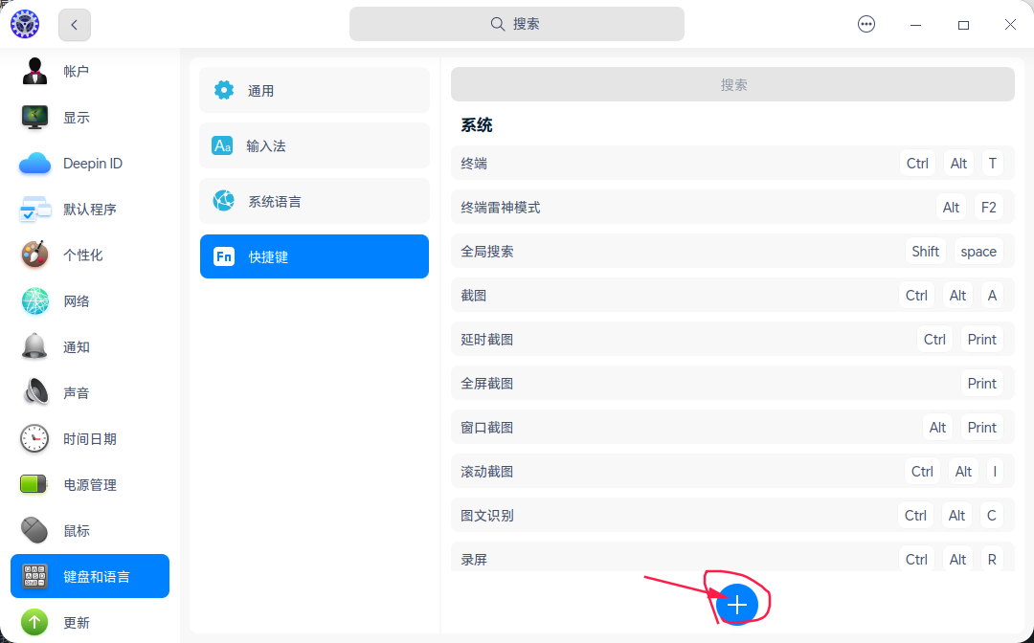Select the 输入法 (Input Method) panel
1034x643 pixels.
(x=314, y=145)
